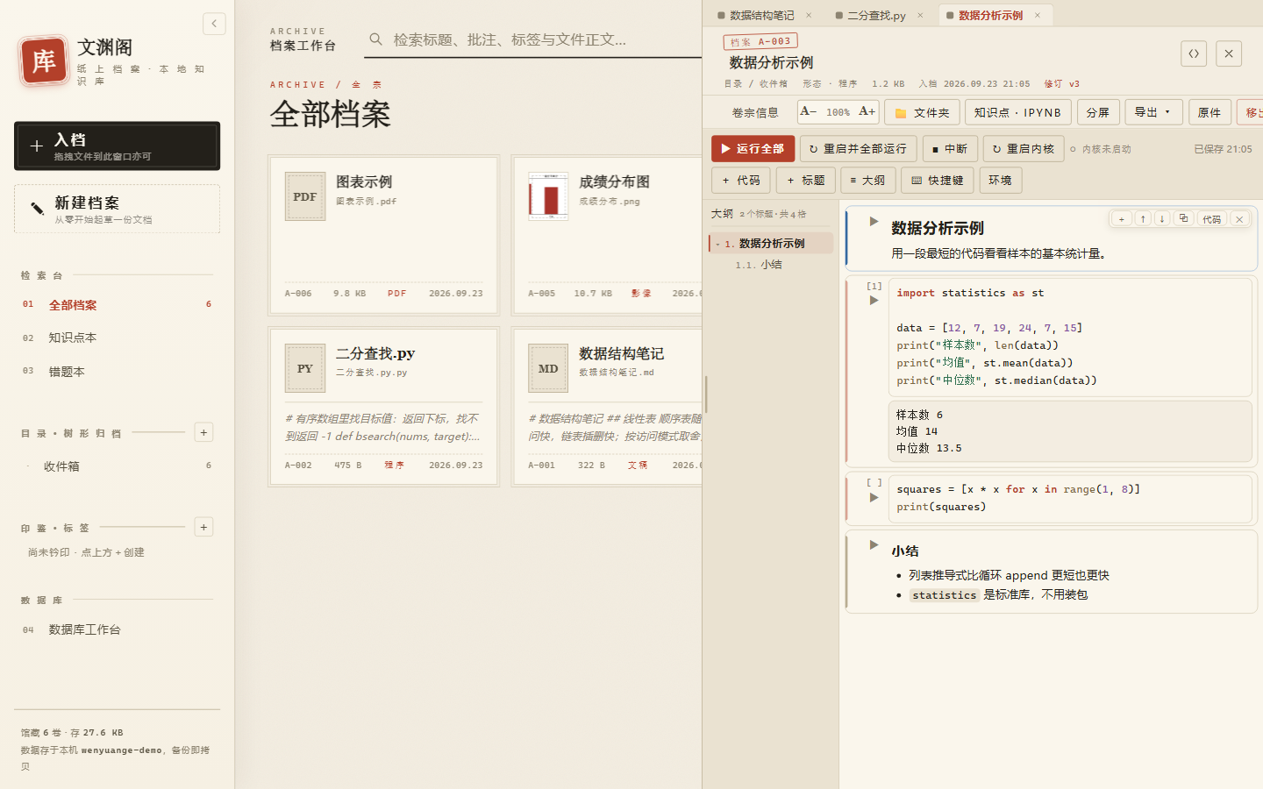This screenshot has width=1263, height=789.
Task: Click the 入档 import button
Action: tap(117, 146)
